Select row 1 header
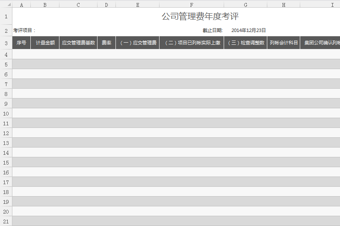Screen dimensions: 340x226 coord(6,17)
